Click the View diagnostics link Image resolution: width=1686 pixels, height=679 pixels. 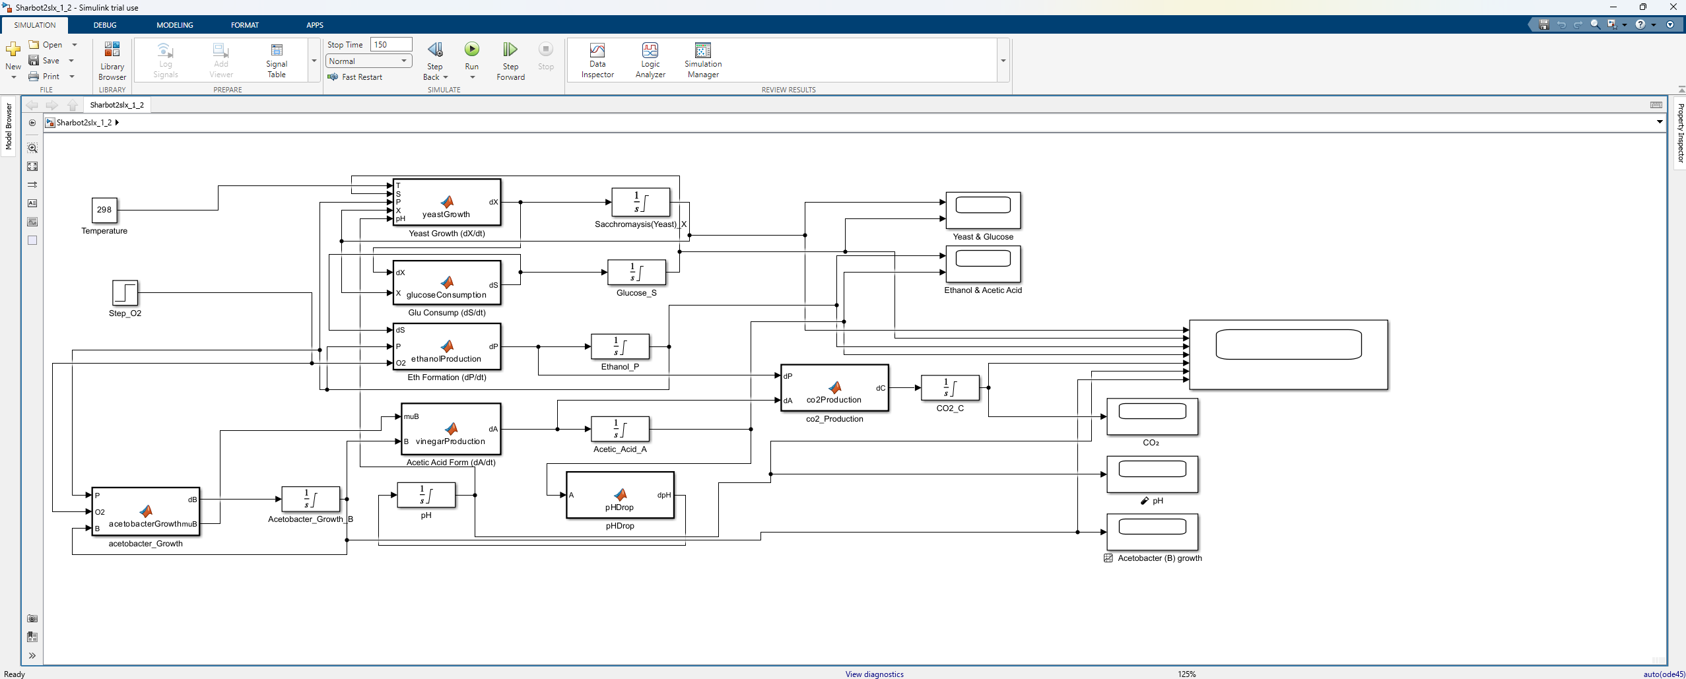(x=874, y=674)
